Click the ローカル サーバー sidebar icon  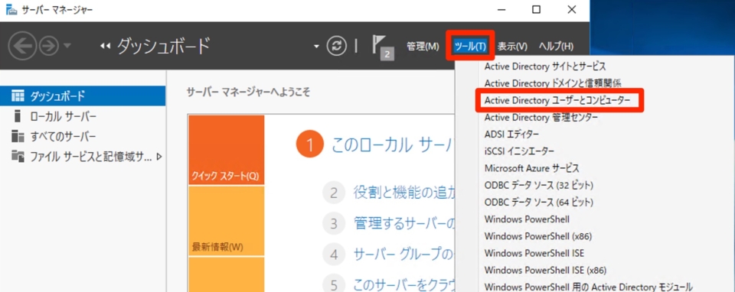click(x=18, y=116)
